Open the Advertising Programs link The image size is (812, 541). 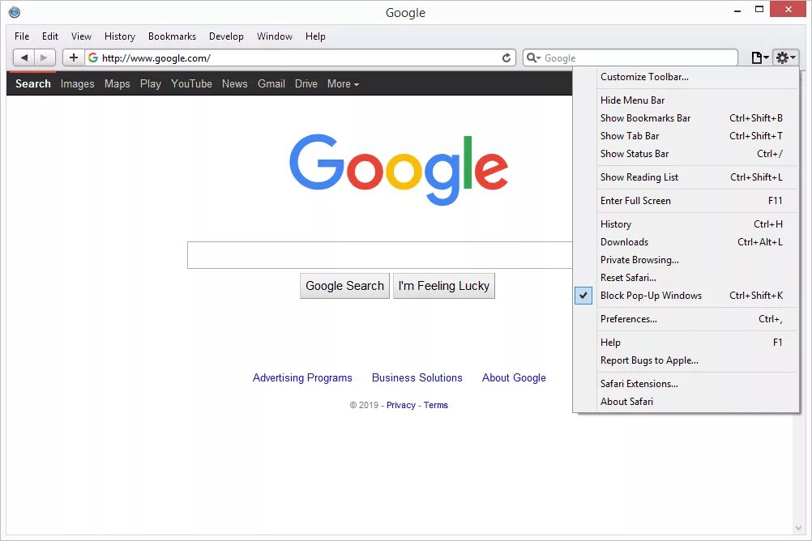point(302,378)
